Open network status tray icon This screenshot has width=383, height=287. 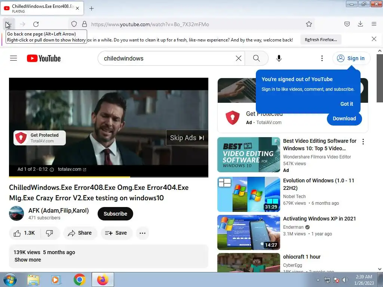pyautogui.click(x=327, y=280)
